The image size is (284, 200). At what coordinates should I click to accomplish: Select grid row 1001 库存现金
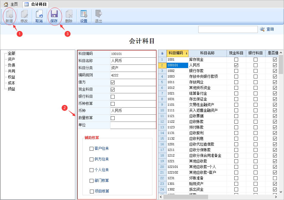(218, 59)
